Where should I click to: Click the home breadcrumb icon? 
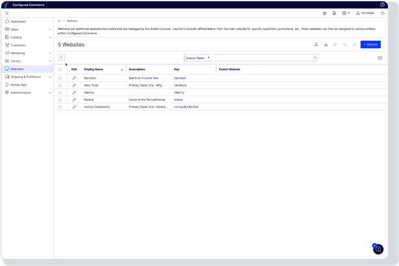click(60, 21)
